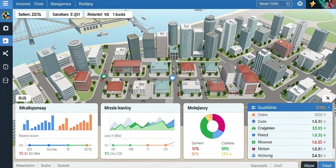Click the camera icon in left sidebar
This screenshot has height=168, width=336.
click(6, 28)
